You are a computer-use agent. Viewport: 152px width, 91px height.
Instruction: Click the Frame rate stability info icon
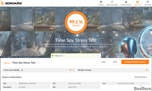click(x=22, y=70)
